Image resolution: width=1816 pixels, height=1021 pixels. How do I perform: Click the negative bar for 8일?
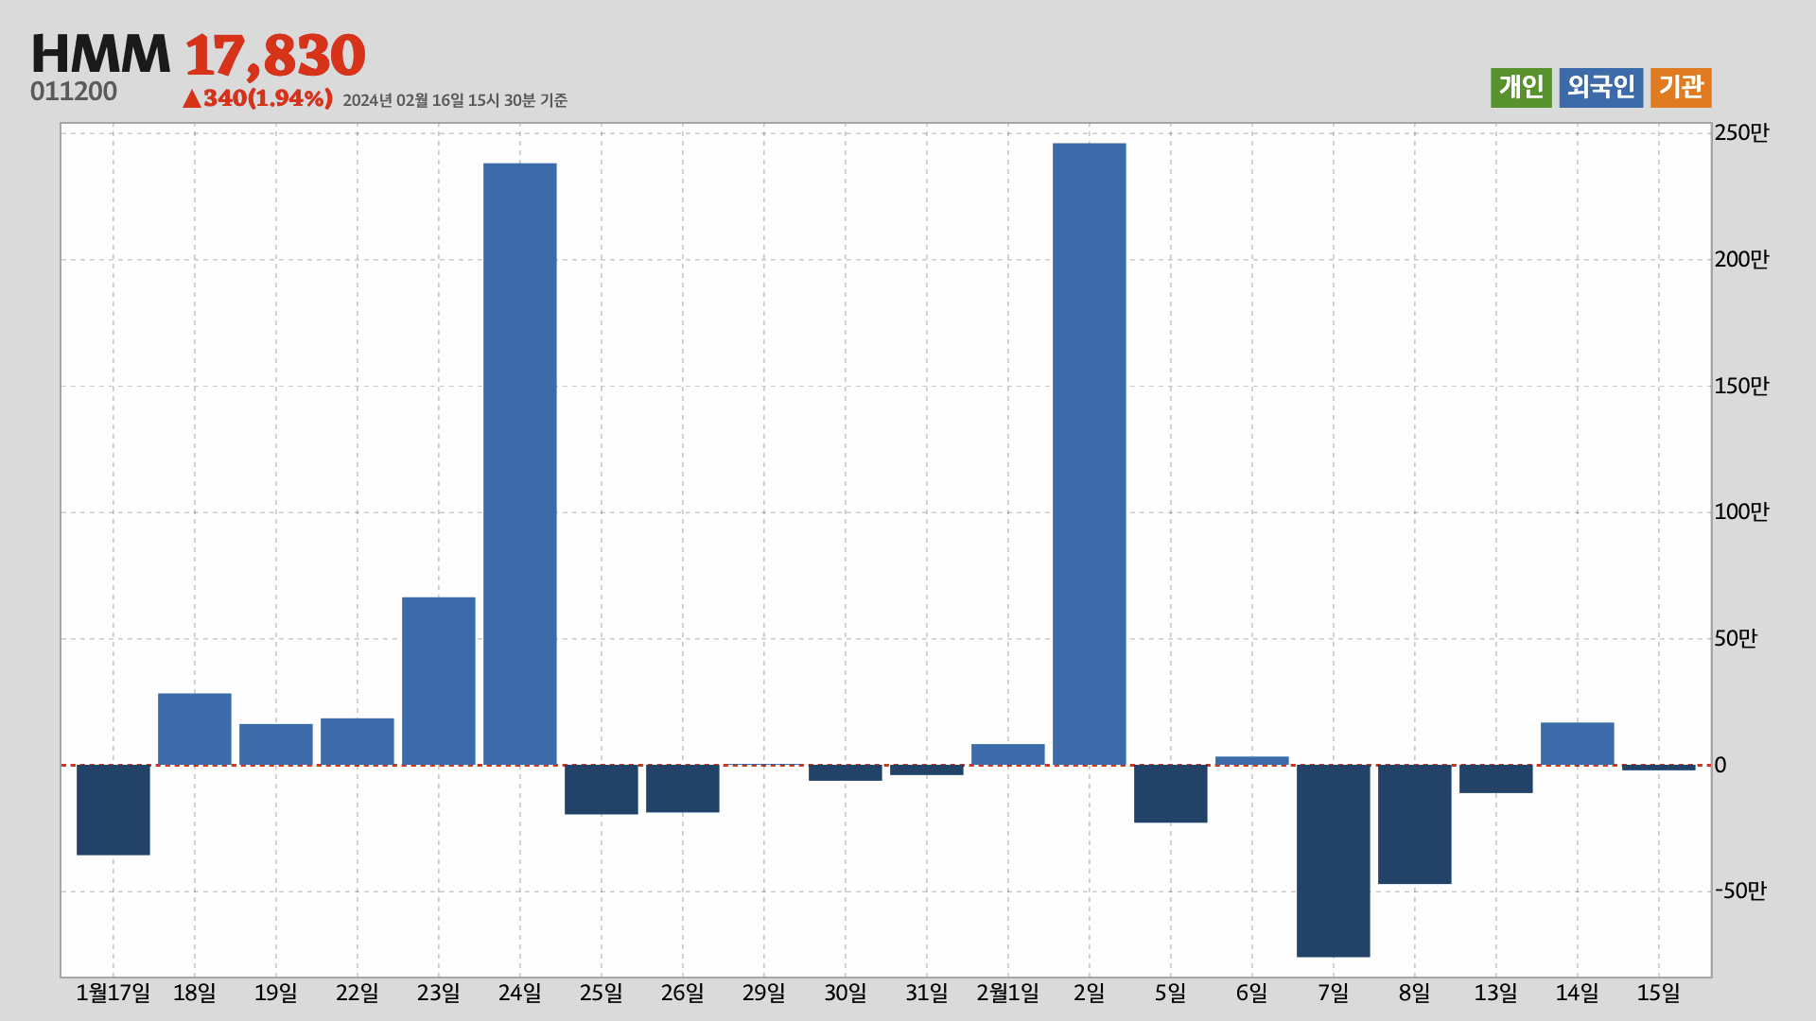point(1415,824)
